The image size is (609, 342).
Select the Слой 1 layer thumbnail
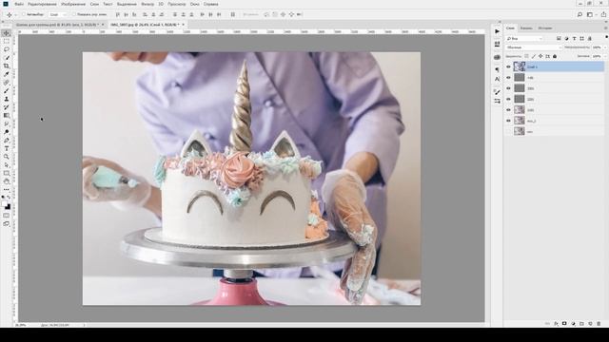(x=520, y=66)
